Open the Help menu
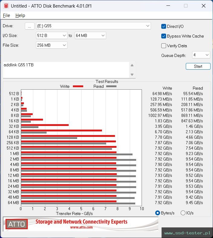This screenshot has width=213, height=238. tap(20, 15)
